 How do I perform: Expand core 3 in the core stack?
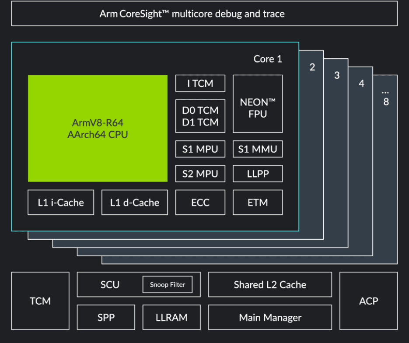point(337,75)
